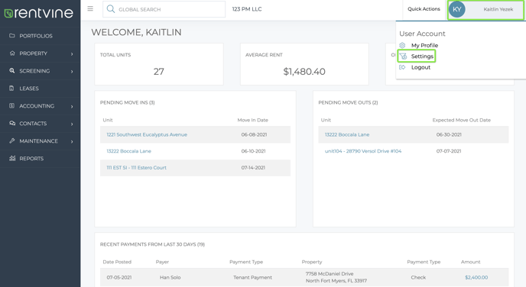Screen dimensions: 526x287
Task: Click the Leases icon in sidebar
Action: coord(11,88)
